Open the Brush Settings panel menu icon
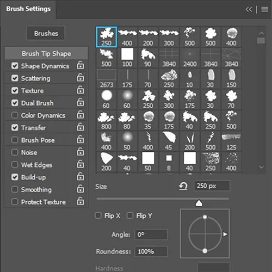 [264, 9]
